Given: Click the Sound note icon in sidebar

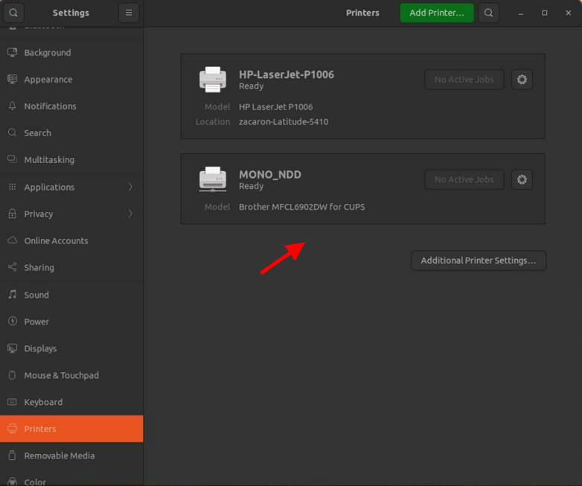Looking at the screenshot, I should click(x=12, y=295).
